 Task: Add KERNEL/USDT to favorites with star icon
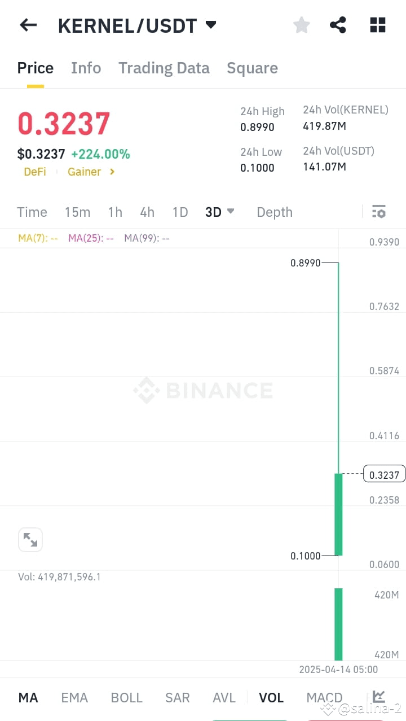coord(302,25)
